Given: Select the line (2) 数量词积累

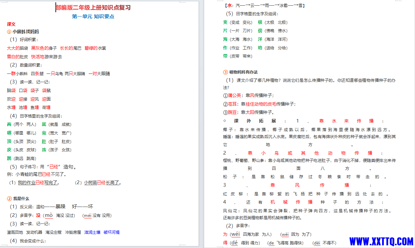Looking at the screenshot, I should click(x=26, y=65).
